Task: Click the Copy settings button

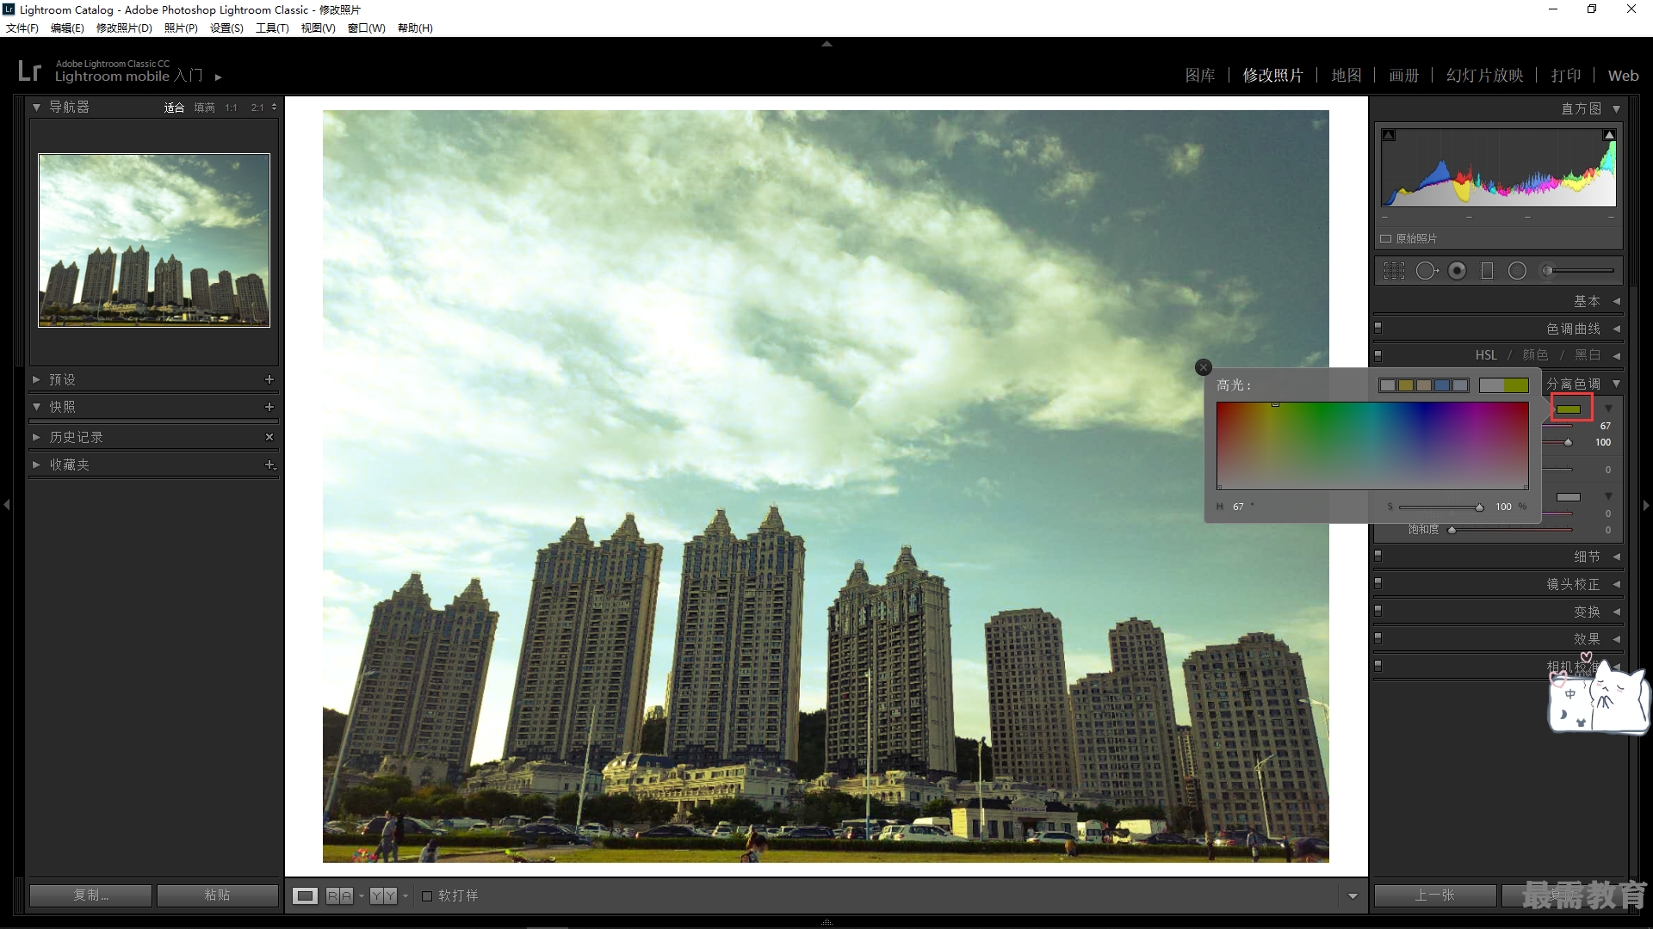Action: (90, 895)
